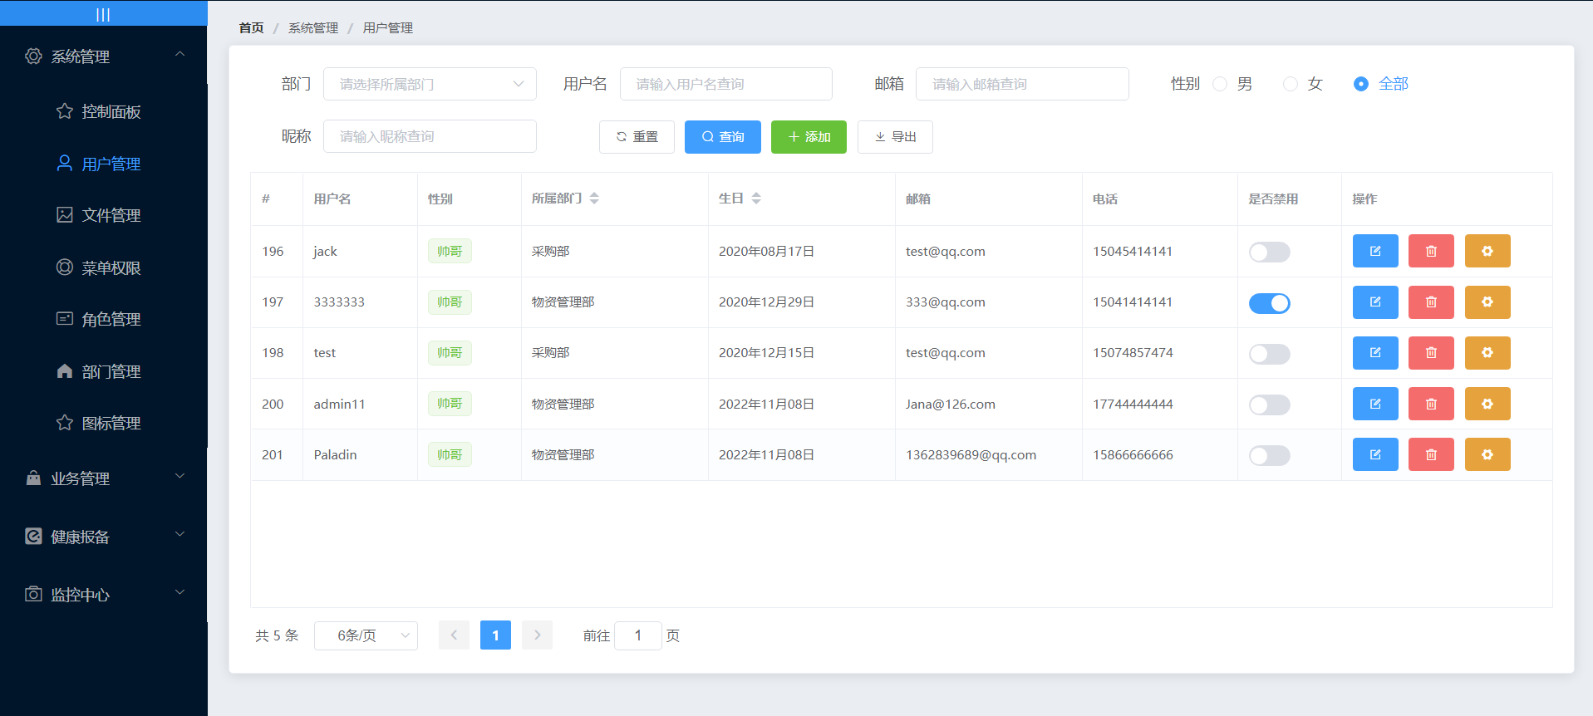The width and height of the screenshot is (1593, 716).
Task: Toggle the disable switch for user test
Action: [1270, 354]
